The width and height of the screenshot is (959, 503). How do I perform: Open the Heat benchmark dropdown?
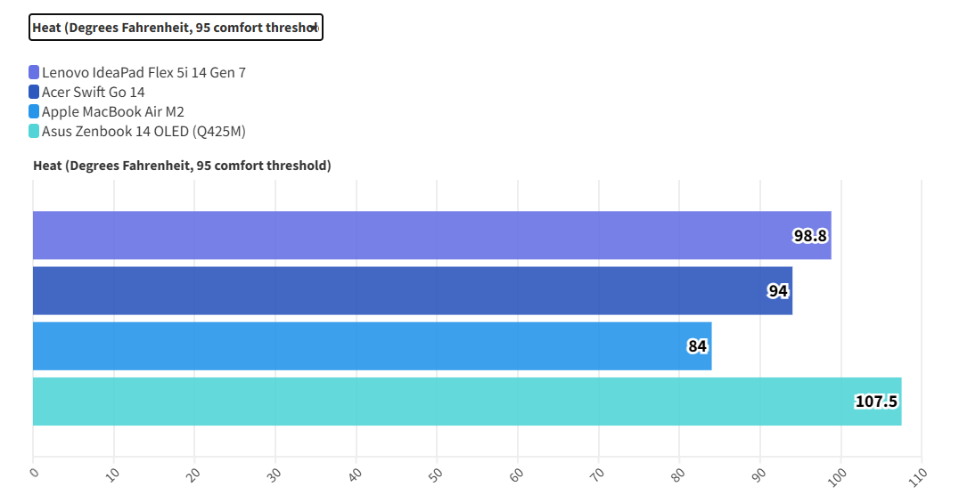click(x=176, y=28)
